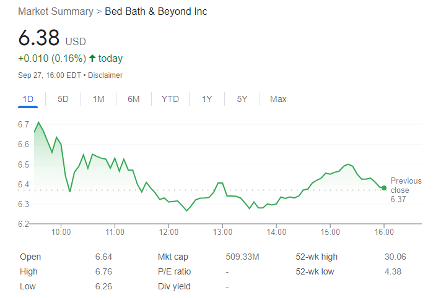Switch to the 1Y chart view

click(x=207, y=99)
